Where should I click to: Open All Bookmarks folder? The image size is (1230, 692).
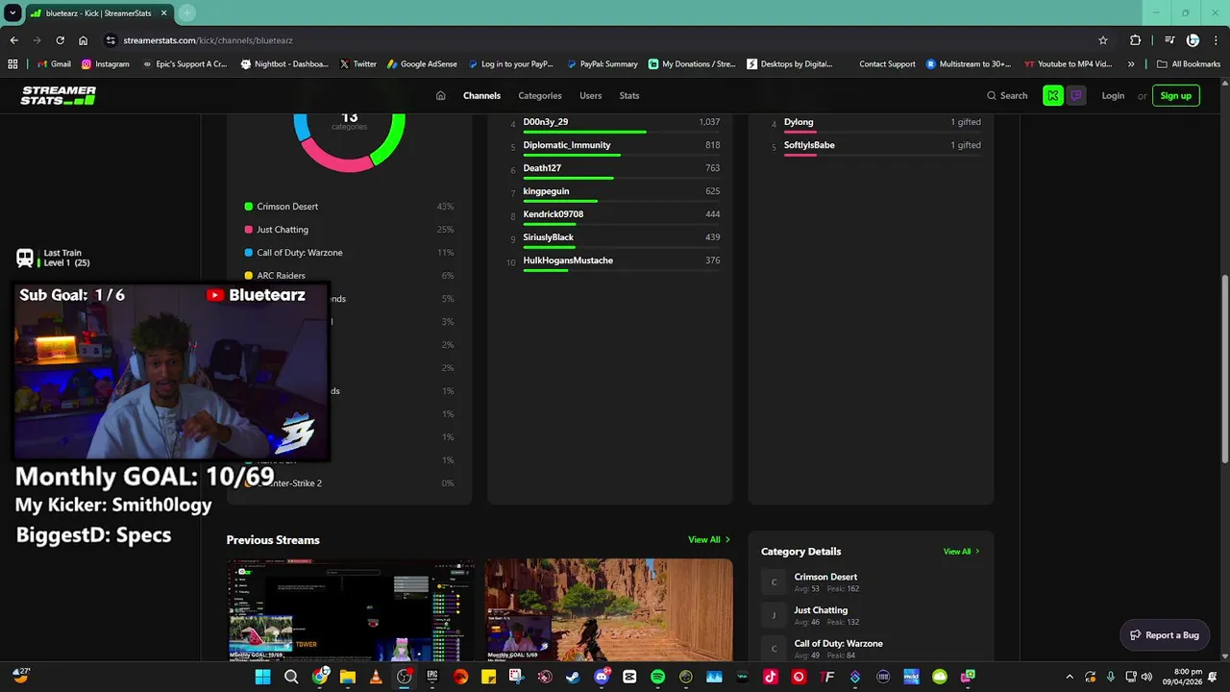coord(1189,64)
